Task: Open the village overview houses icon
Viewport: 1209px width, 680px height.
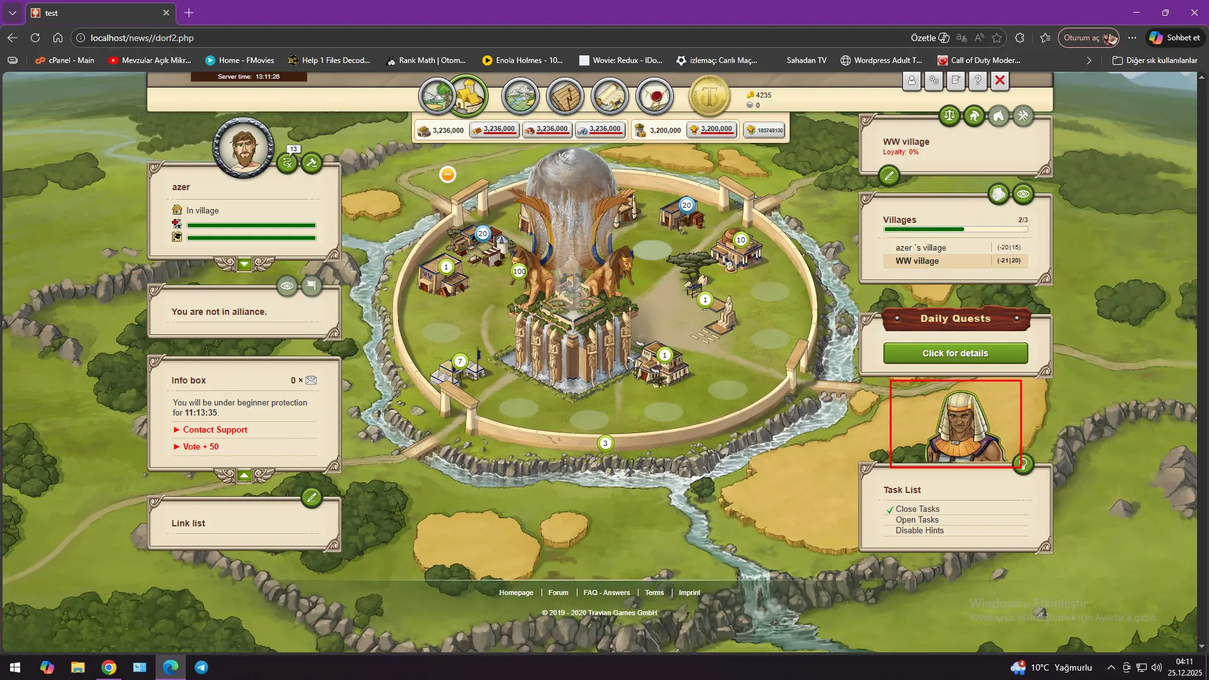Action: tap(999, 194)
